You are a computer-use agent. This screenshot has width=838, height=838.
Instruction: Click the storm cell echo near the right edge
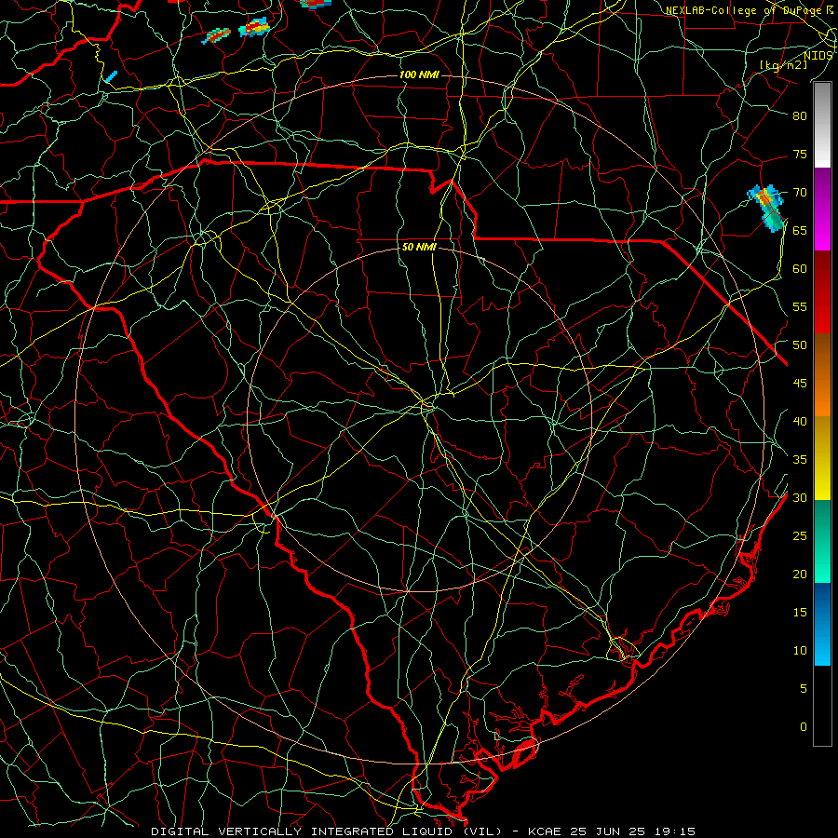[x=768, y=209]
